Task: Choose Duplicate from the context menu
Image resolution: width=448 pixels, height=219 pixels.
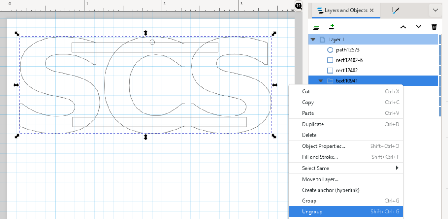Action: pos(313,124)
